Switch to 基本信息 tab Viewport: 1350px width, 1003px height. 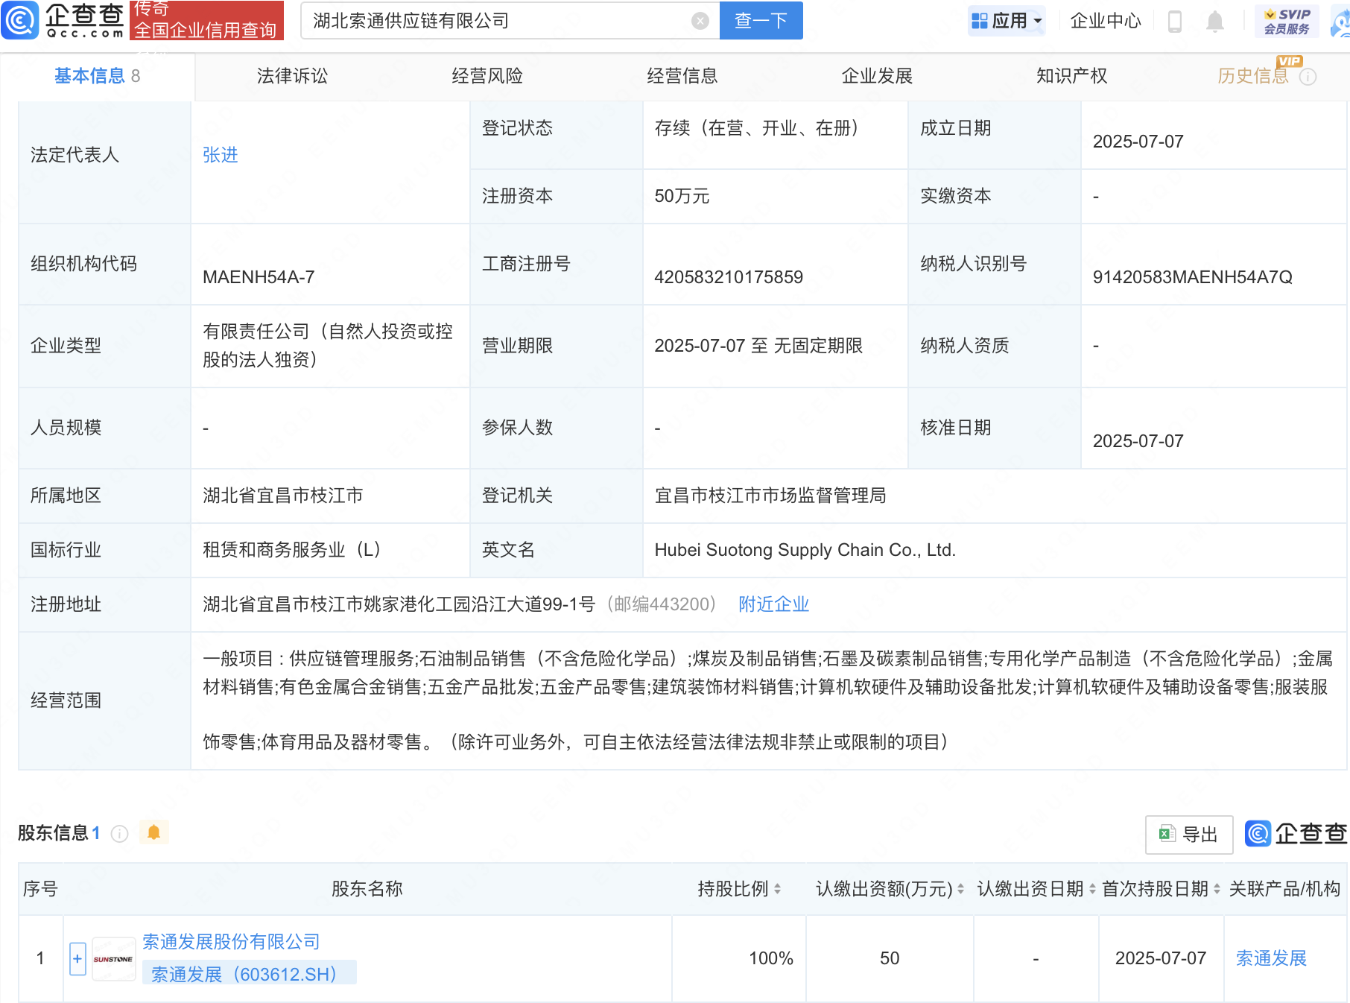tap(98, 76)
